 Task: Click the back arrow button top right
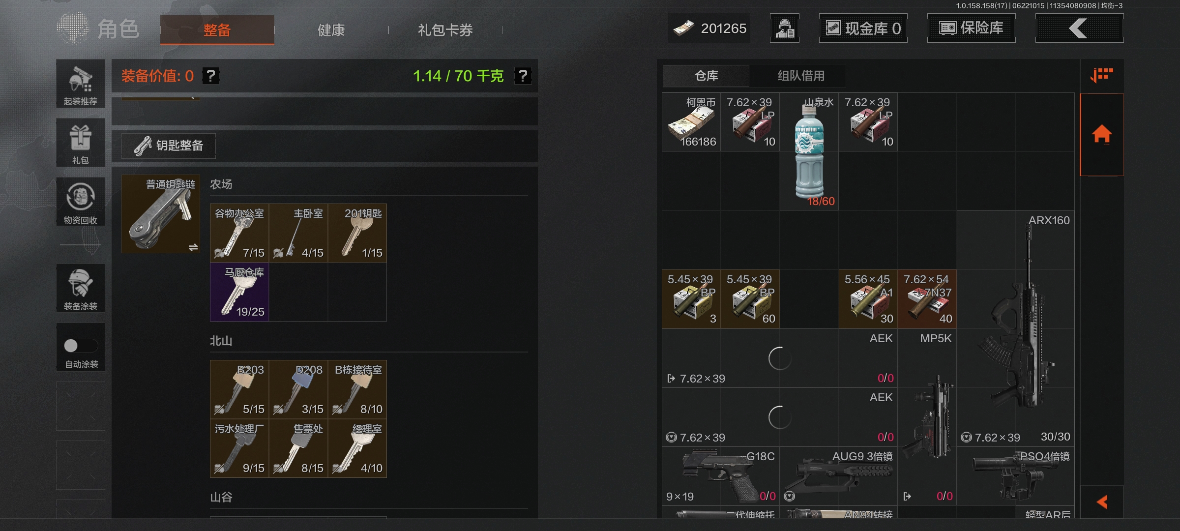[x=1079, y=28]
